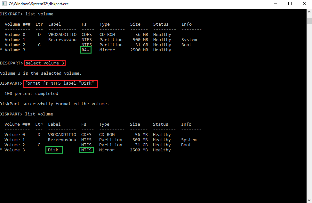Click the vertical scrollbar thumb
The height and width of the screenshot is (203, 312).
coord(309,21)
